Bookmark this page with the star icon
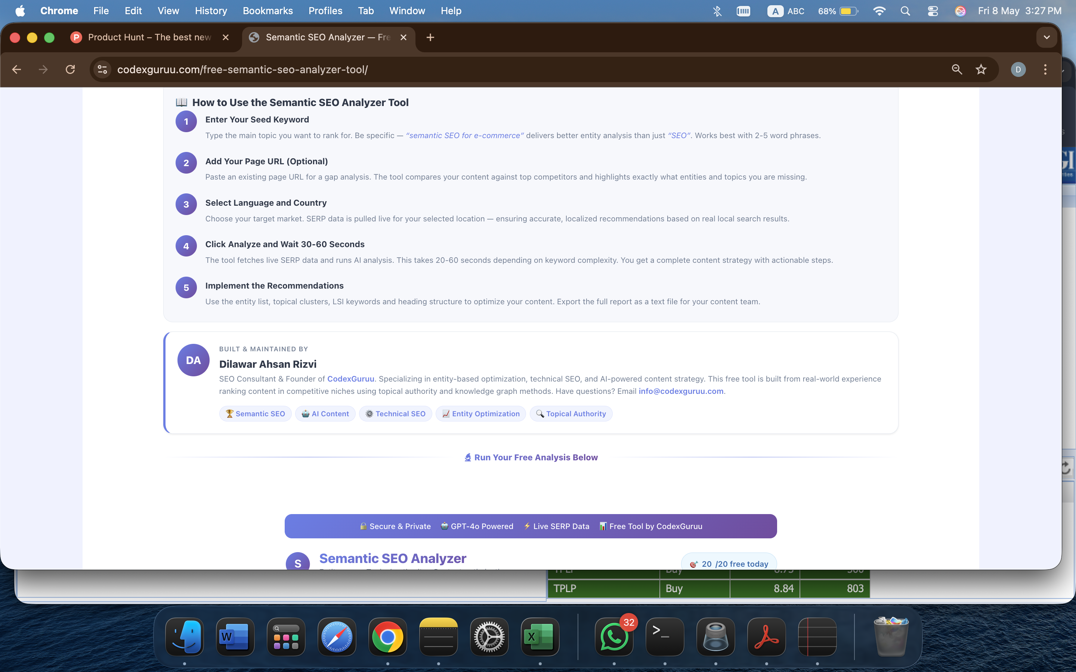 click(x=981, y=69)
